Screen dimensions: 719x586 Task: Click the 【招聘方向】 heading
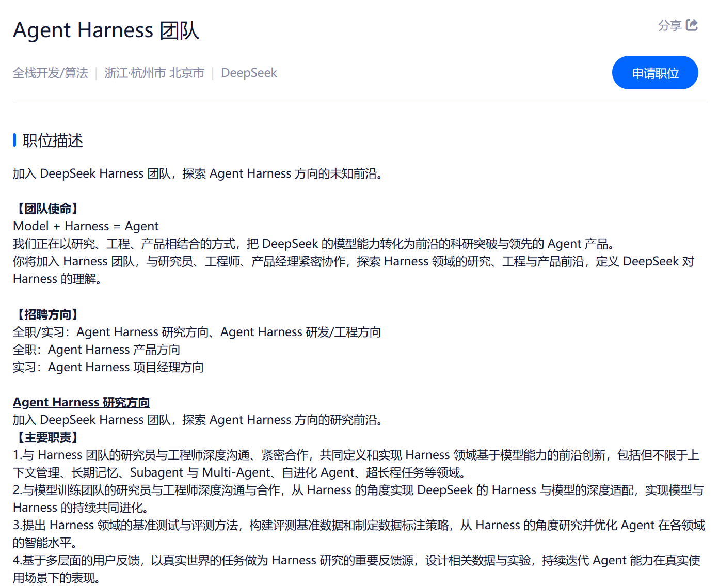click(48, 314)
